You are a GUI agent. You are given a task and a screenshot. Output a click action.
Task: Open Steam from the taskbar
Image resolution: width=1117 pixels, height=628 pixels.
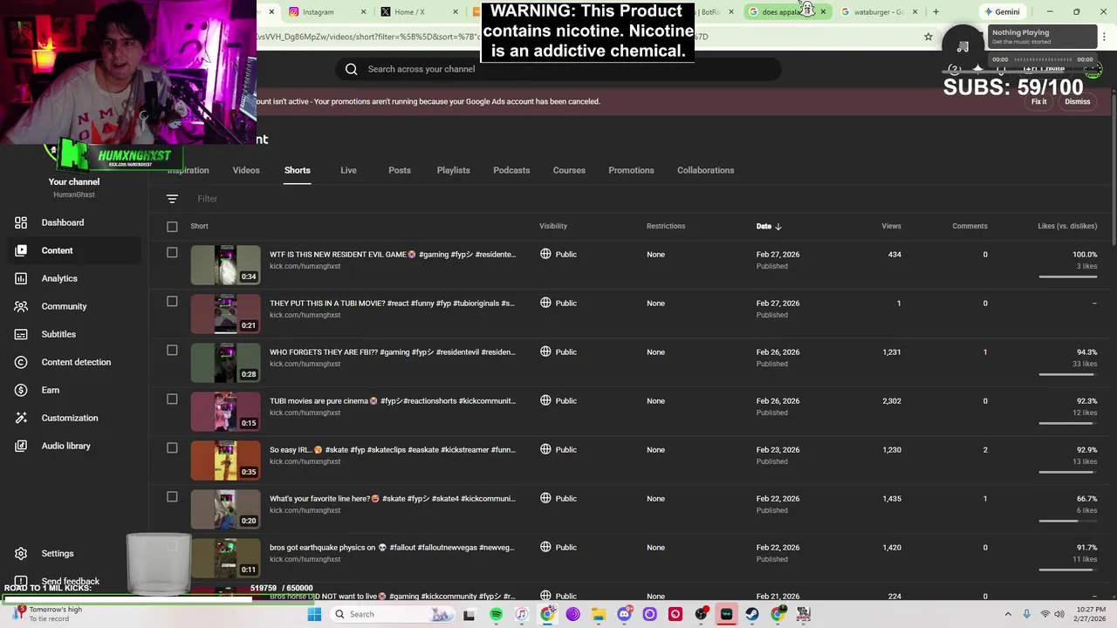[751, 614]
